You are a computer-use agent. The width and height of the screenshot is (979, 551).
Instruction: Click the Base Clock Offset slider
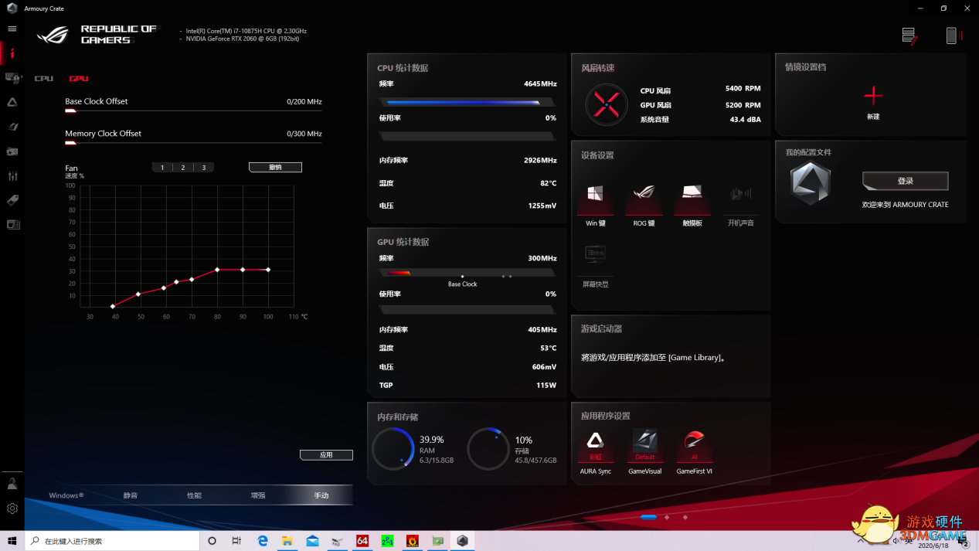[x=193, y=111]
